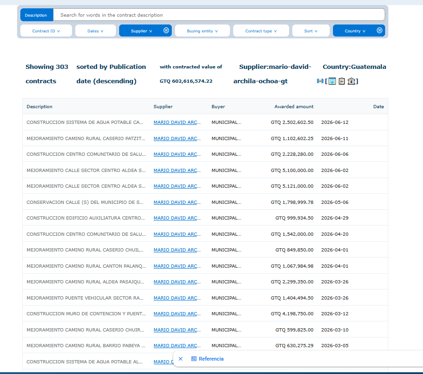Open supplier link in GTQ 1,798,999.78 row
The height and width of the screenshot is (374, 423).
(x=177, y=202)
